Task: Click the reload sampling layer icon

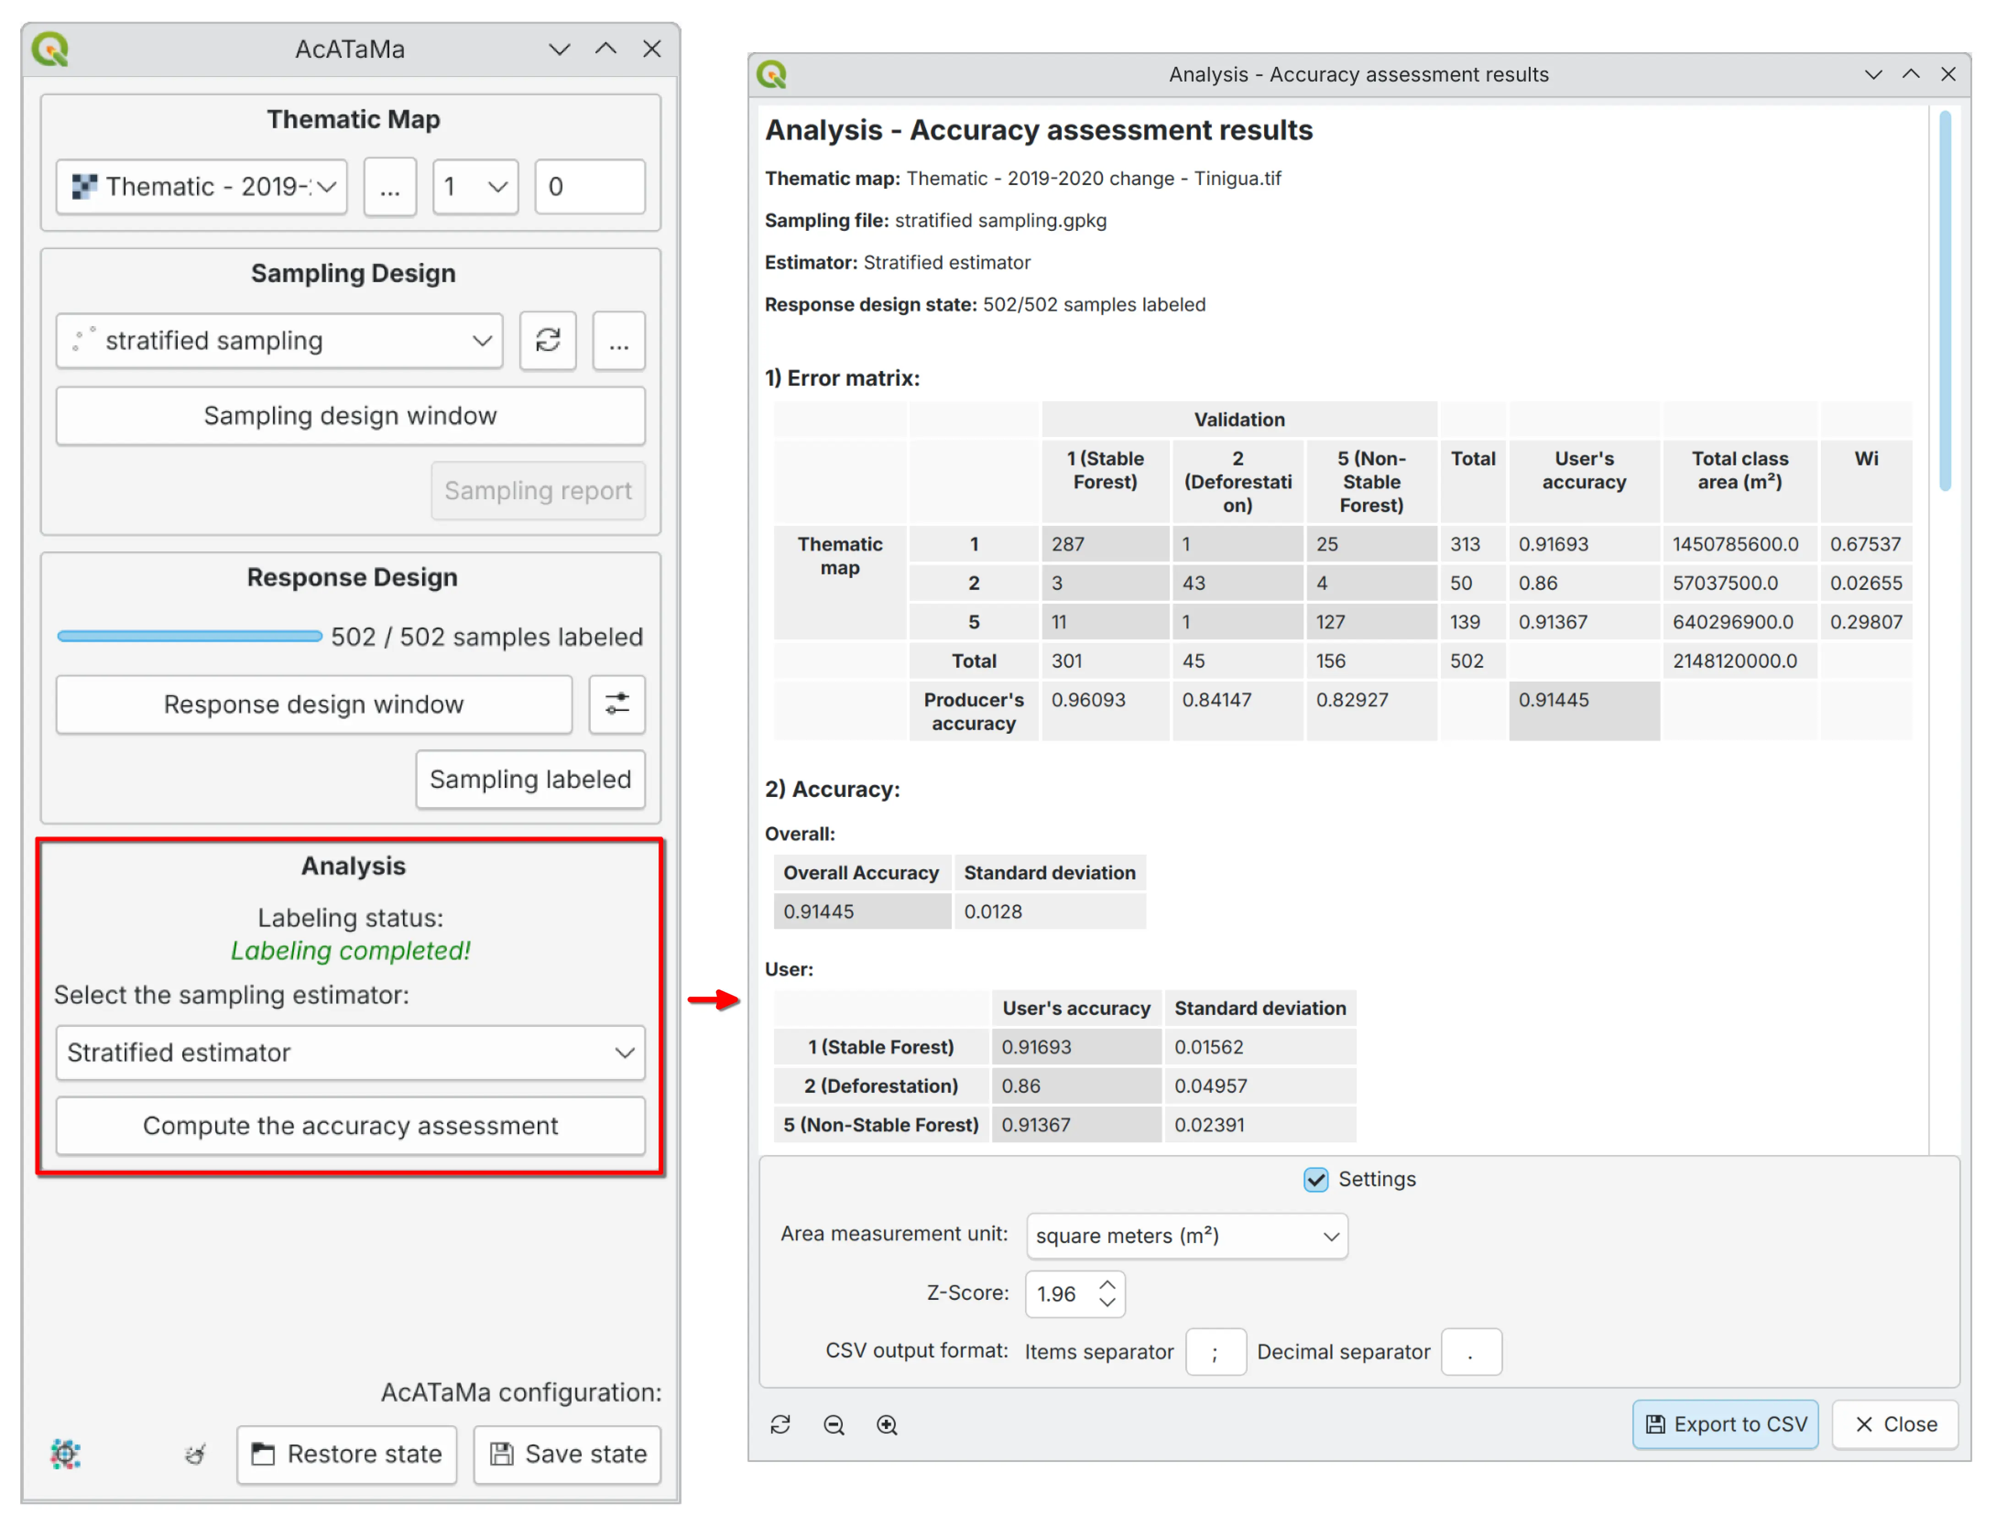Action: click(547, 340)
